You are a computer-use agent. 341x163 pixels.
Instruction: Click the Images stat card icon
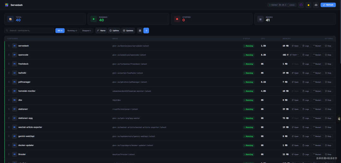[x=260, y=19]
